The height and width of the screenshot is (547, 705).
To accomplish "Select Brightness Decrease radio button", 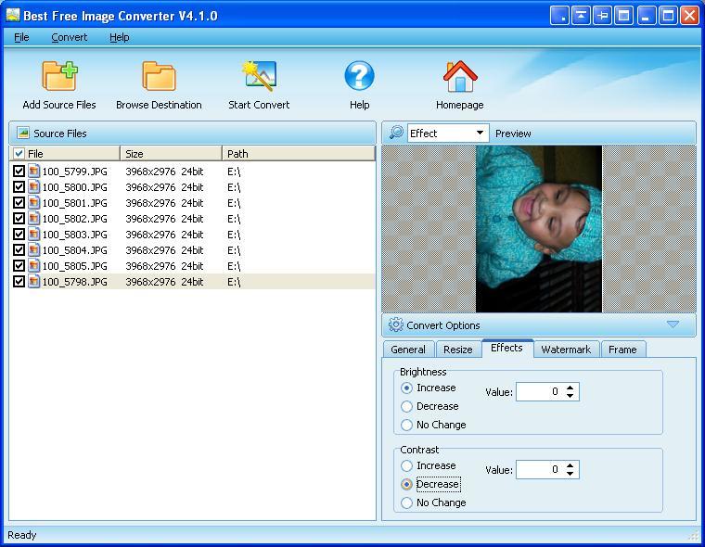I will tap(406, 406).
